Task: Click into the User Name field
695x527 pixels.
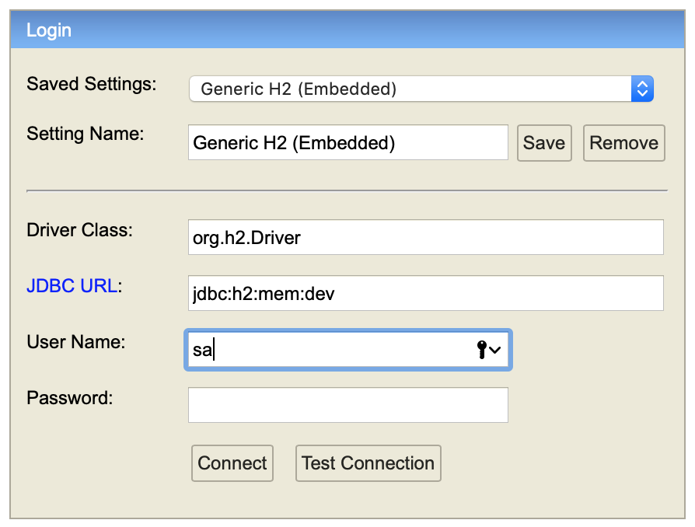Action: (348, 350)
